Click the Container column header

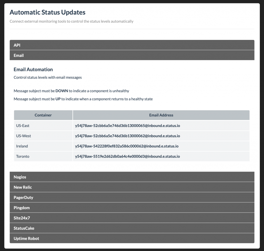click(x=43, y=115)
